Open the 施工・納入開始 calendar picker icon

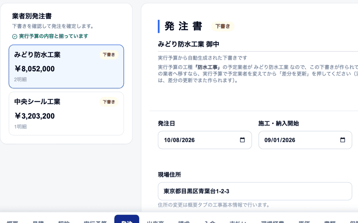pos(343,140)
